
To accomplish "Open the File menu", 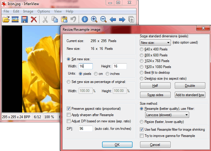I will pyautogui.click(x=6, y=11).
